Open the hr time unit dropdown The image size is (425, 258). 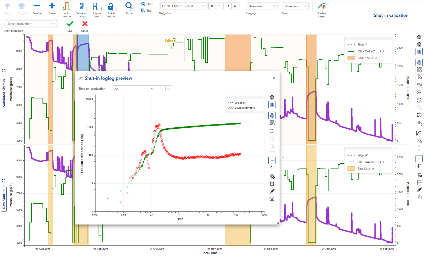click(160, 89)
